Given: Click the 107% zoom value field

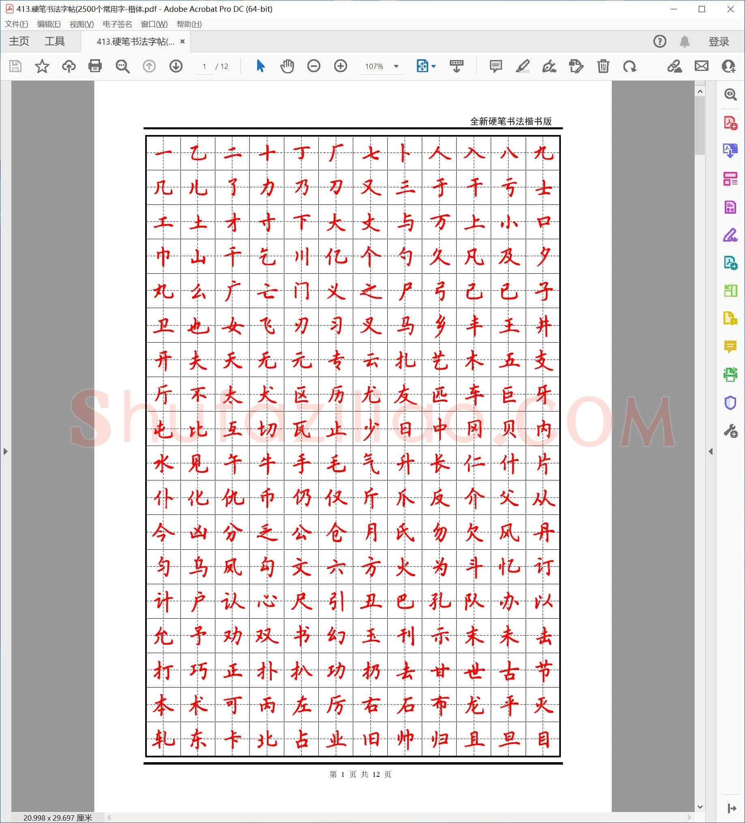Looking at the screenshot, I should coord(374,66).
